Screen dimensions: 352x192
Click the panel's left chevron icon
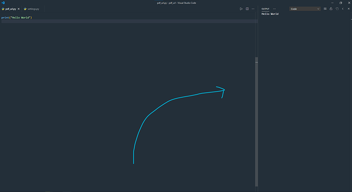pyautogui.click(x=343, y=9)
